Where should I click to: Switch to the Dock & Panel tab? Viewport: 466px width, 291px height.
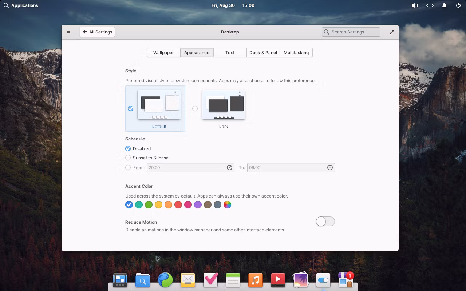click(x=263, y=53)
